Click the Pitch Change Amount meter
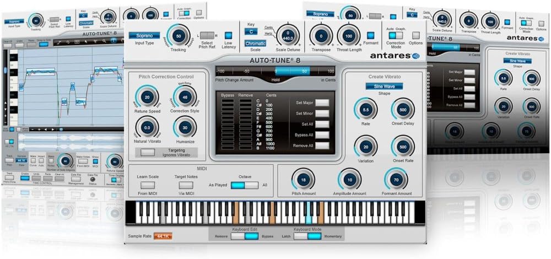Screen dimensions: 551x259 point(275,71)
